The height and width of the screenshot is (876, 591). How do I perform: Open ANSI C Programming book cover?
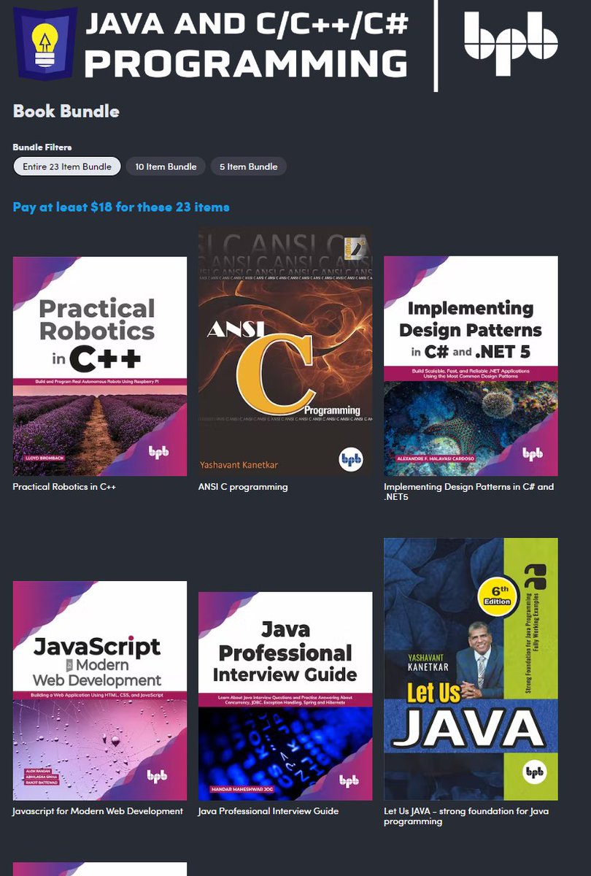(285, 351)
